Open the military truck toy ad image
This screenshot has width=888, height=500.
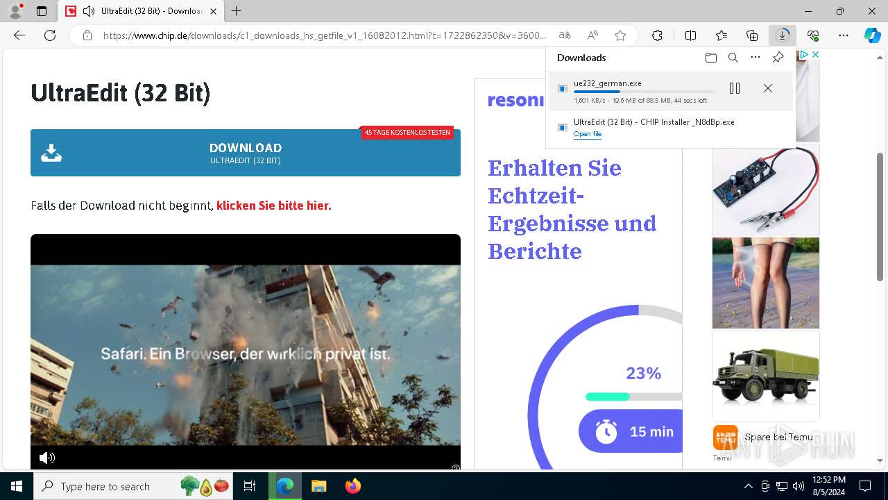tap(766, 376)
